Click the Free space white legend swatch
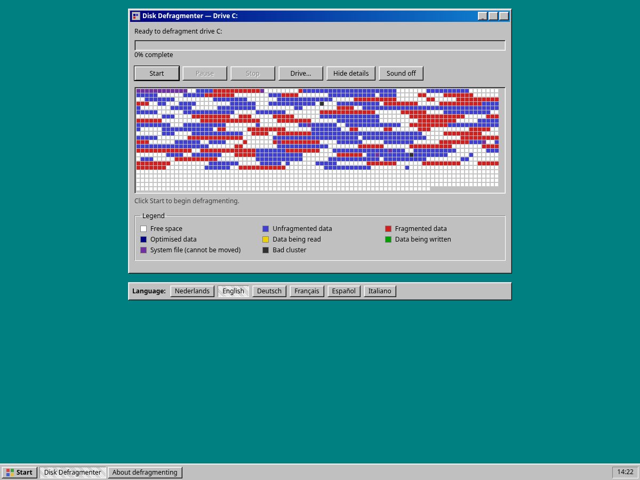Viewport: 640px width, 480px height. click(x=143, y=229)
